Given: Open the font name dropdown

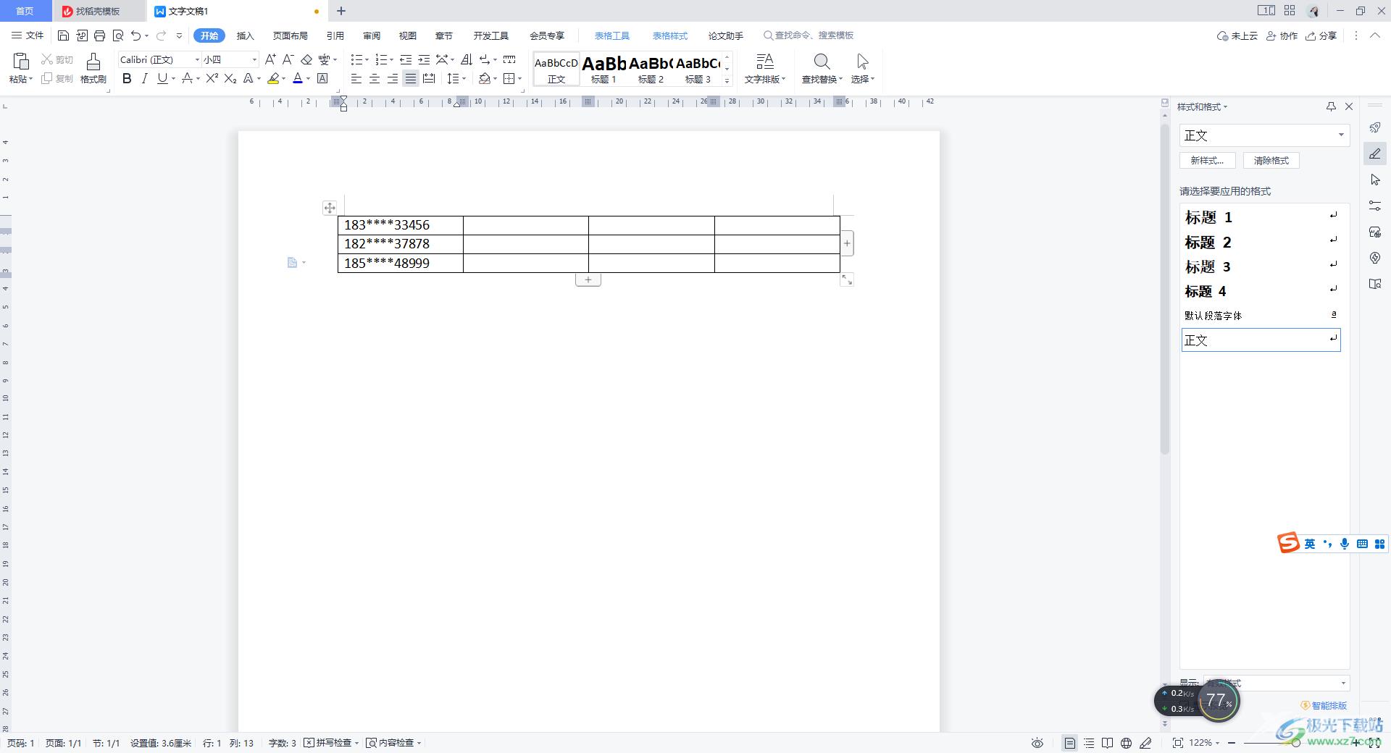Looking at the screenshot, I should (x=197, y=59).
